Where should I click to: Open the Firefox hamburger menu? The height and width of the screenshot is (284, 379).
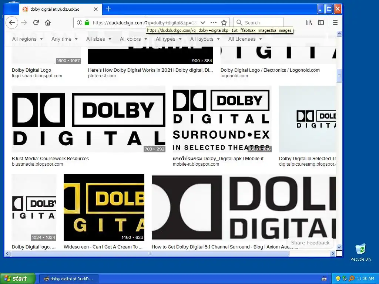tap(335, 23)
